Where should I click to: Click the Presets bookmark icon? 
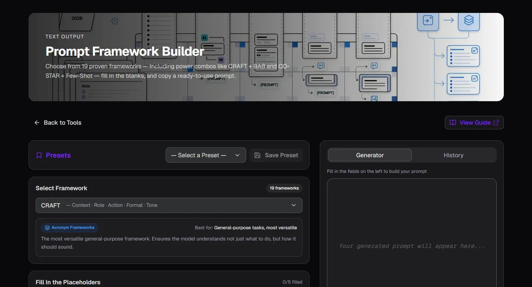pos(39,155)
